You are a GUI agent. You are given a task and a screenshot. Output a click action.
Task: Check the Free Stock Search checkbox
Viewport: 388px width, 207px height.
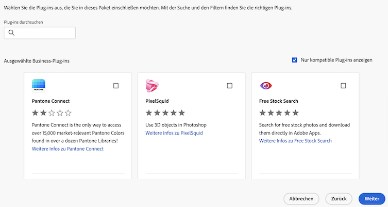343,86
